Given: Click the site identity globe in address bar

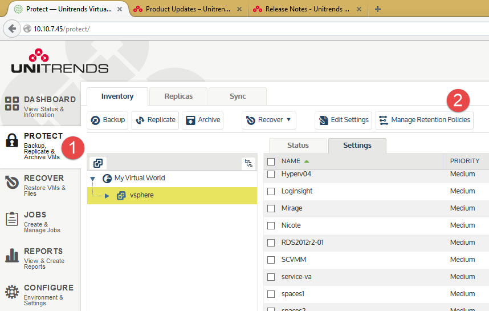Looking at the screenshot, I should pos(27,29).
